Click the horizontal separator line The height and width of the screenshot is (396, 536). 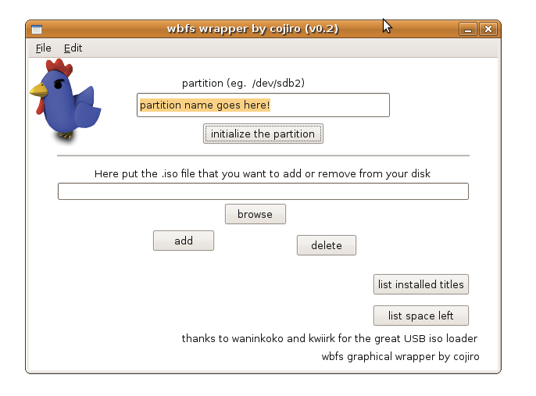263,155
